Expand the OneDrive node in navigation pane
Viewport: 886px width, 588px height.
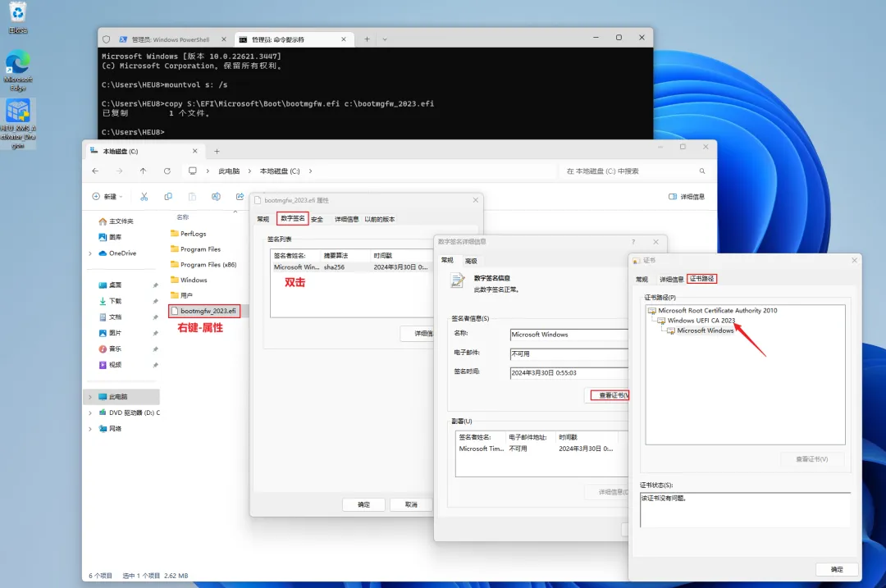tap(90, 253)
